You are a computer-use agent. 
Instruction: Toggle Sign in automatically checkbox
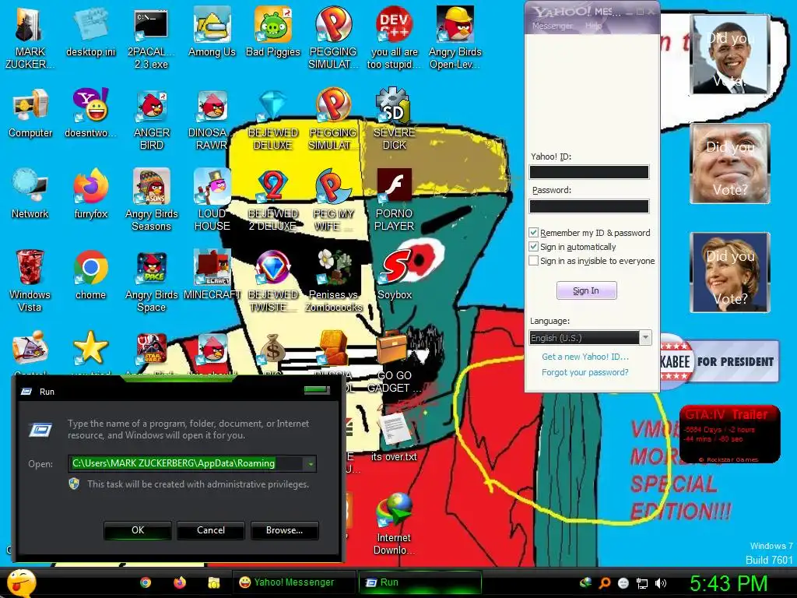pyautogui.click(x=533, y=247)
